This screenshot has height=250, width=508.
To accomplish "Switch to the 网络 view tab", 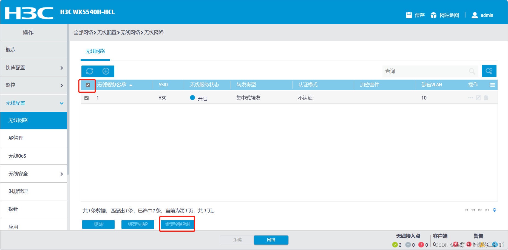I will 271,240.
